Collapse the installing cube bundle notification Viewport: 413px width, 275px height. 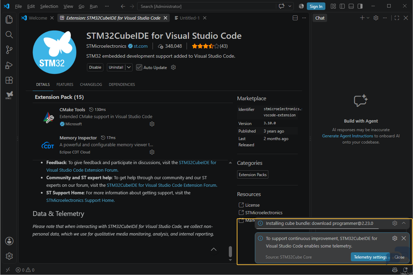[x=404, y=223]
